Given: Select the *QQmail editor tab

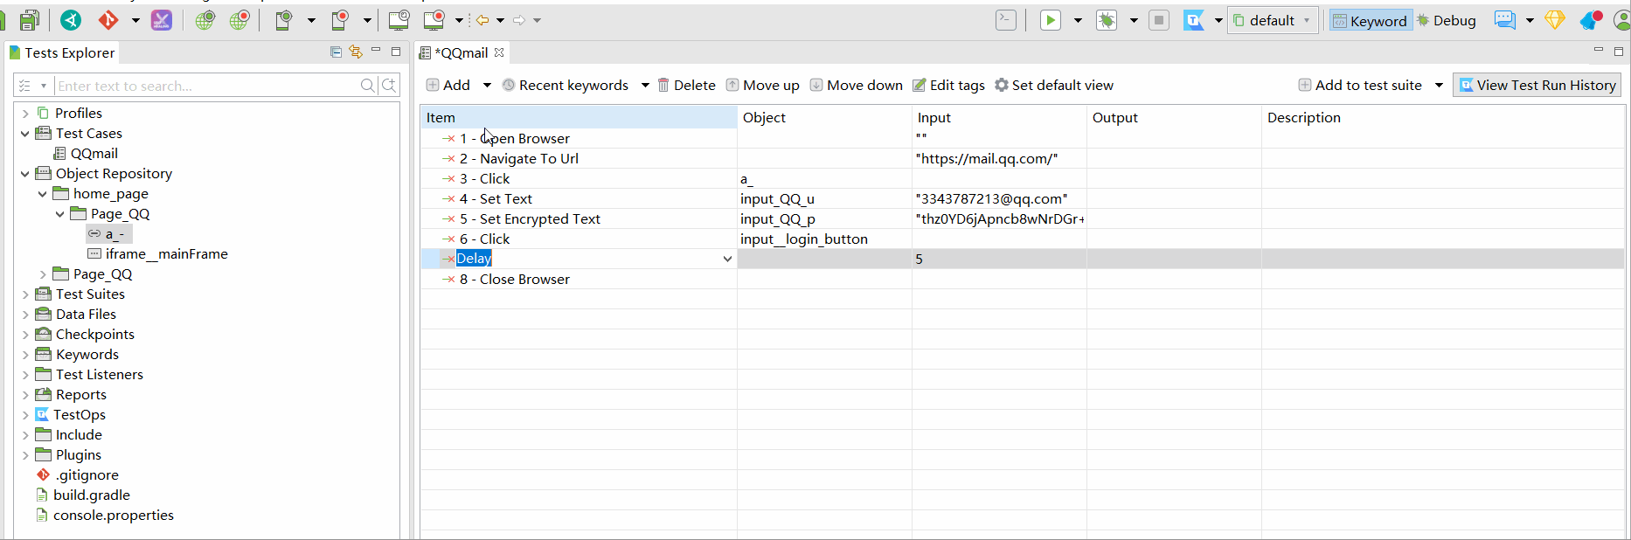Looking at the screenshot, I should pos(462,53).
